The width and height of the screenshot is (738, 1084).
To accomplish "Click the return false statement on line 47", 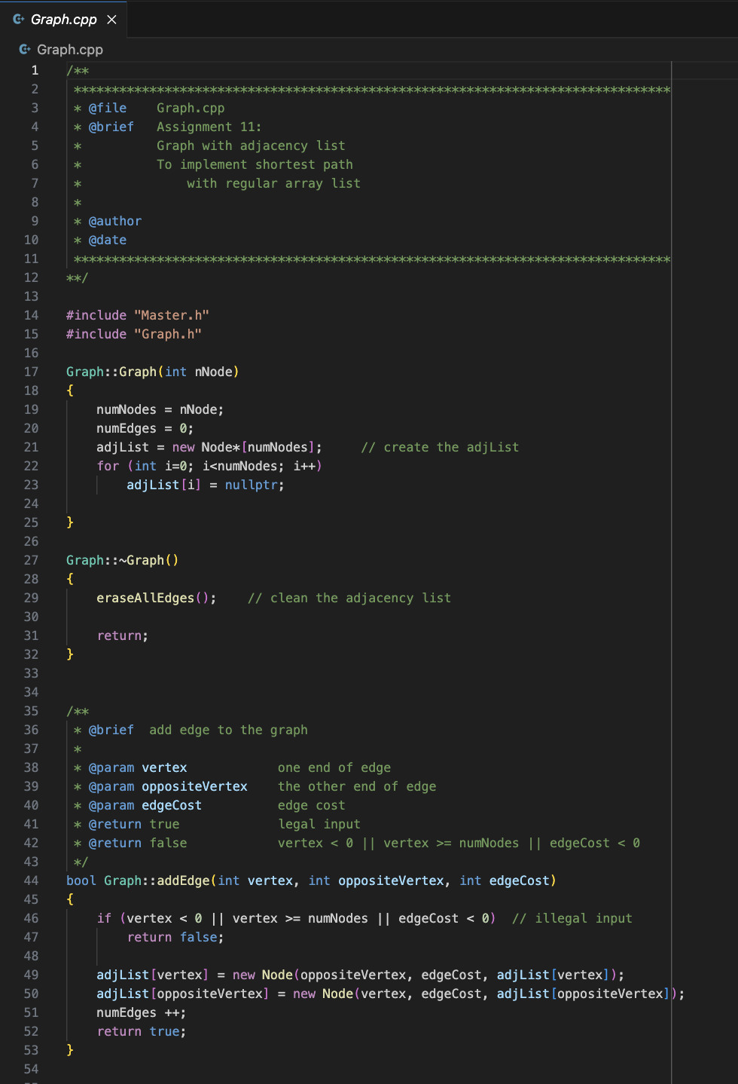I will point(175,937).
